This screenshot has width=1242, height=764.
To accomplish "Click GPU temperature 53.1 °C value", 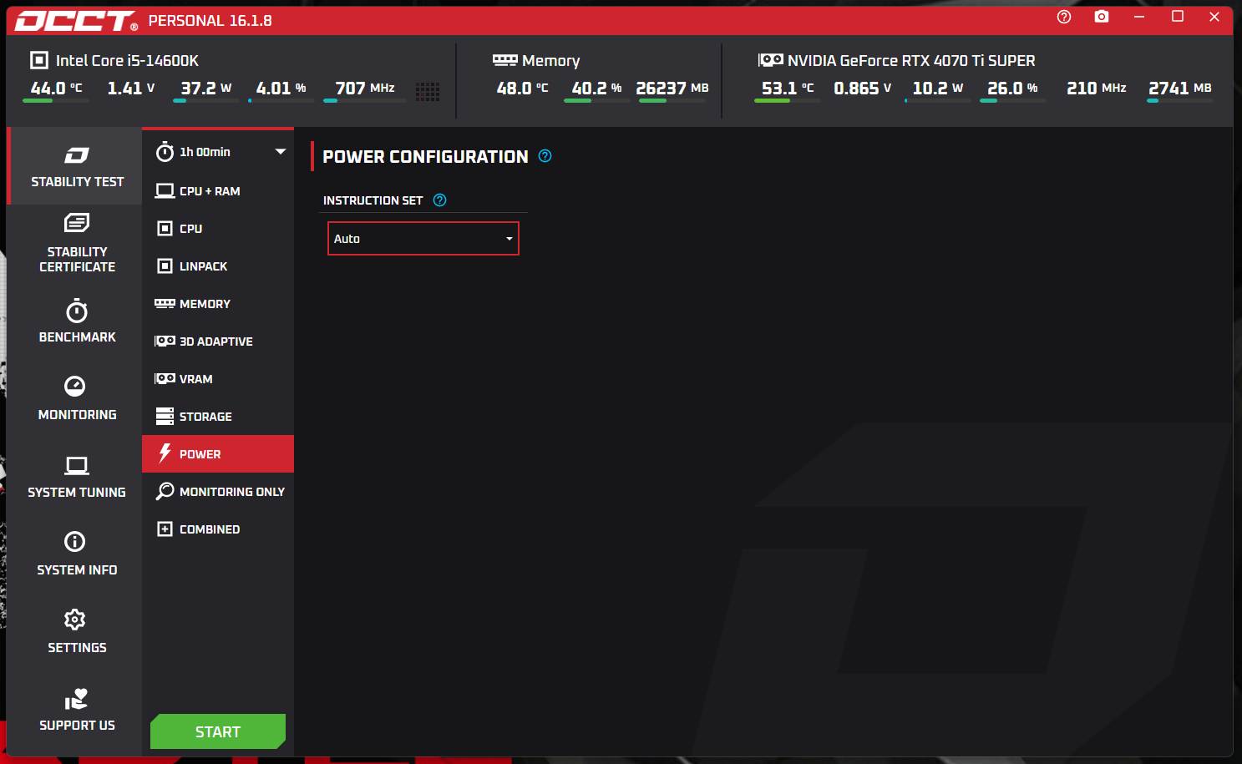I will [x=788, y=88].
